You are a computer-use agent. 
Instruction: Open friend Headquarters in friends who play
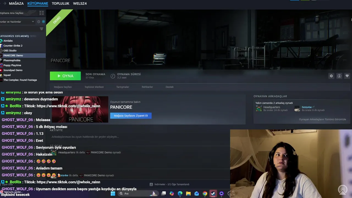tap(271, 109)
